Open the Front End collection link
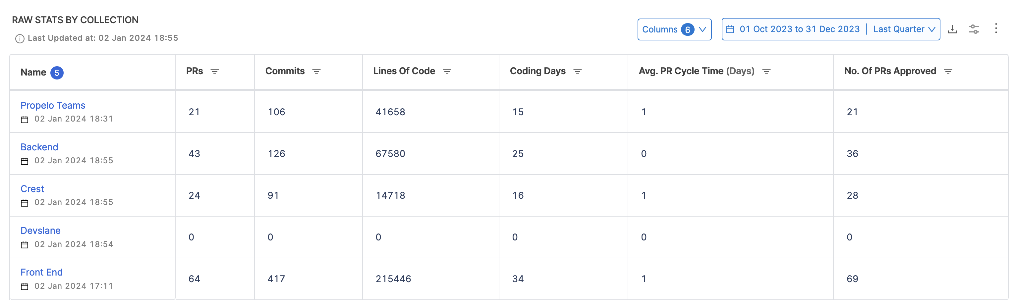 click(41, 273)
